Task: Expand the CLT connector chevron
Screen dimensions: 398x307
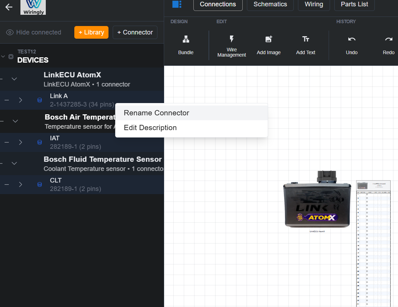Action: pos(20,184)
